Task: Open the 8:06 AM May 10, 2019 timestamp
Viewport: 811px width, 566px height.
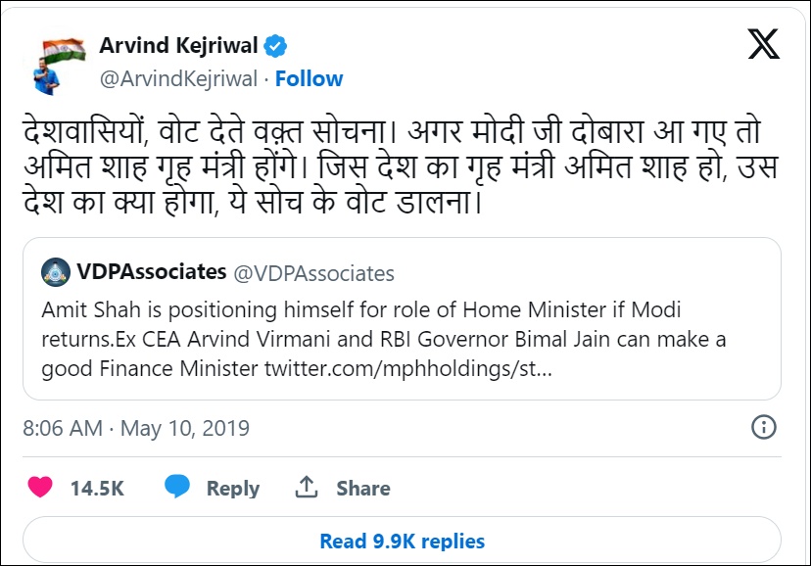Action: coord(136,428)
